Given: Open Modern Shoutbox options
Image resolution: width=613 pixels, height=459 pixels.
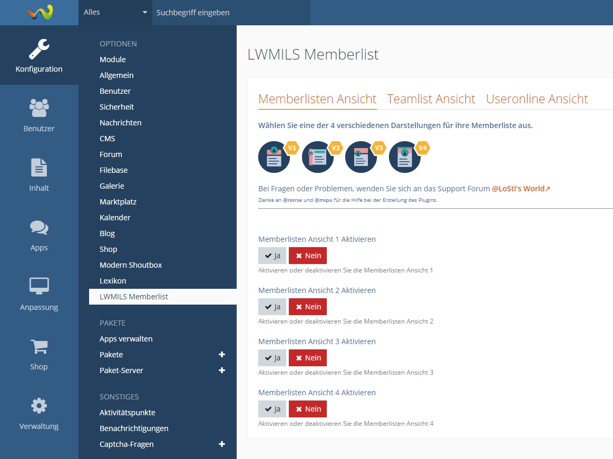Looking at the screenshot, I should point(131,265).
